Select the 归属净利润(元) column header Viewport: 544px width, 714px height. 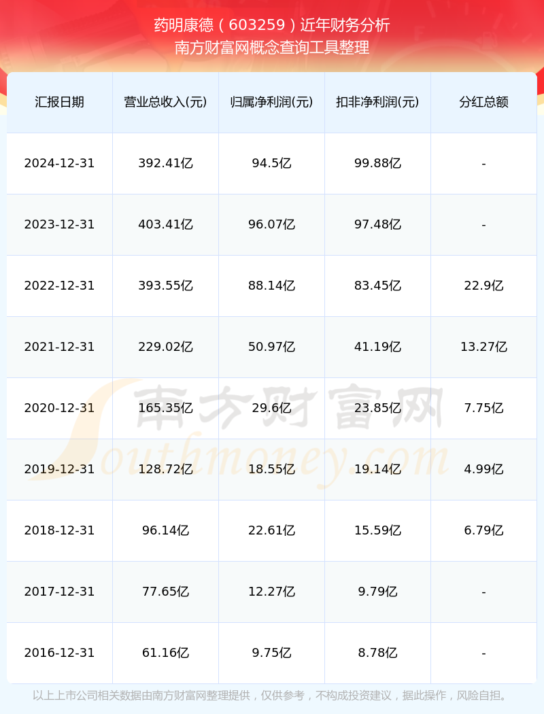pos(272,102)
